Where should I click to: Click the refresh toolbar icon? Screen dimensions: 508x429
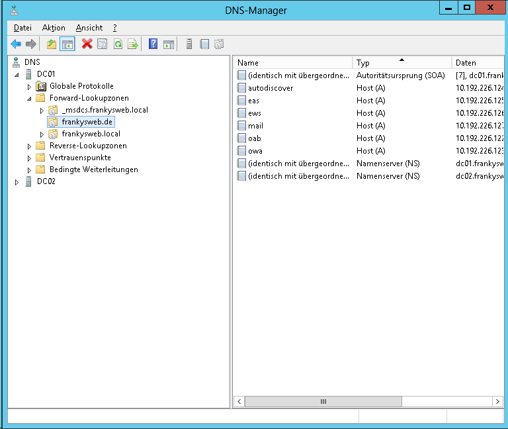tap(118, 44)
